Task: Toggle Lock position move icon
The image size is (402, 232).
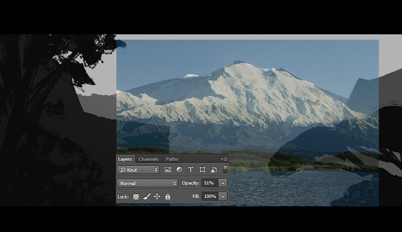Action: click(x=157, y=197)
